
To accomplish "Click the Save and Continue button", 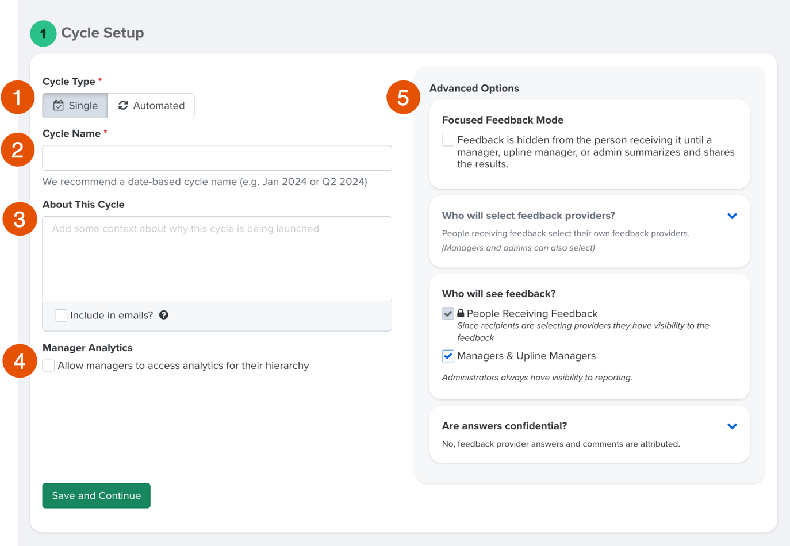I will click(x=96, y=495).
